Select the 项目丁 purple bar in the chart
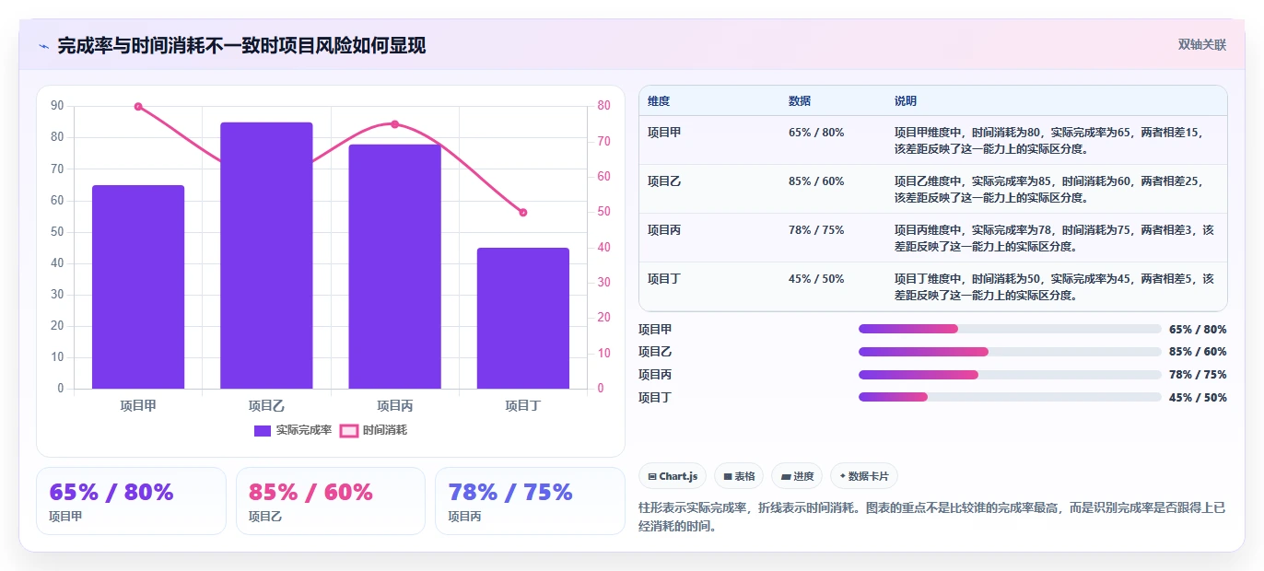 click(522, 318)
